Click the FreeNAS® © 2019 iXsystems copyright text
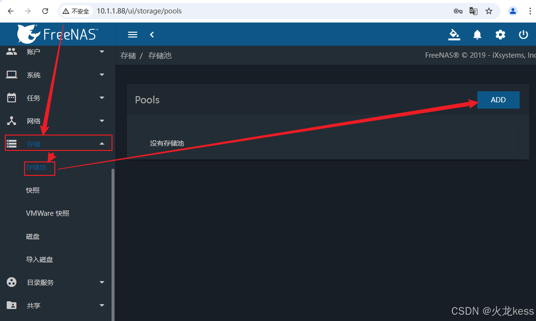The height and width of the screenshot is (321, 536). [x=480, y=55]
